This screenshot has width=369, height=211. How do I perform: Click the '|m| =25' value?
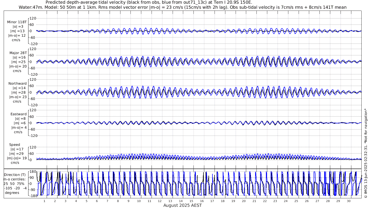[x=18, y=62]
